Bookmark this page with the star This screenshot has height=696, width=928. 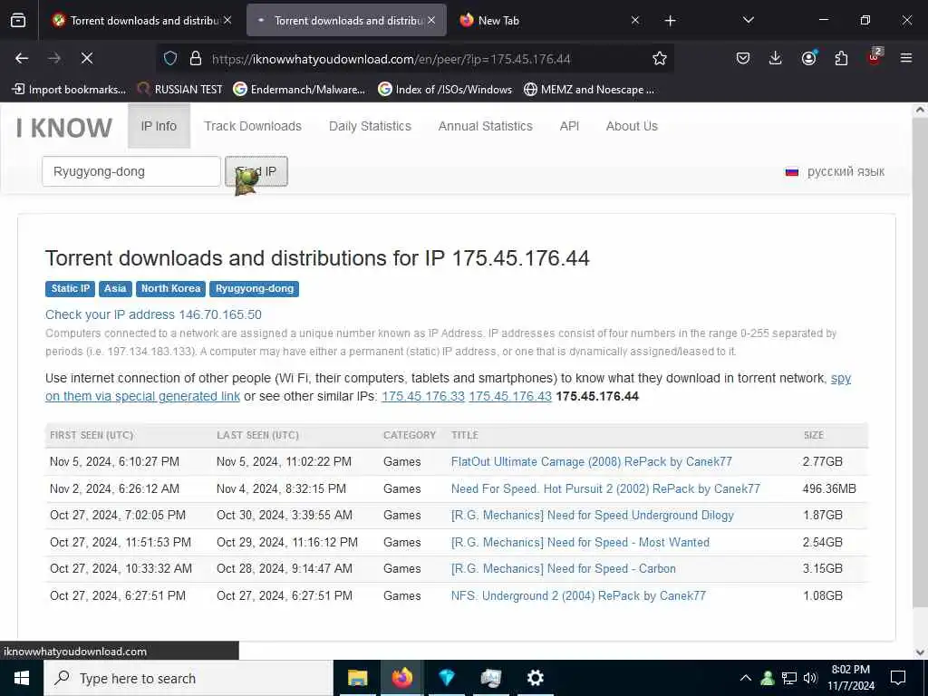pyautogui.click(x=660, y=58)
